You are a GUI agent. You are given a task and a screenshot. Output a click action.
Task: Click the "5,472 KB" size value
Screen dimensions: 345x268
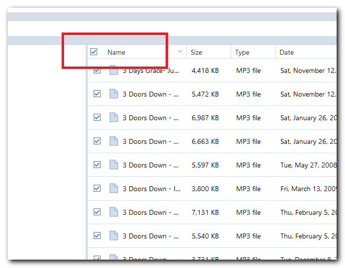click(x=205, y=94)
